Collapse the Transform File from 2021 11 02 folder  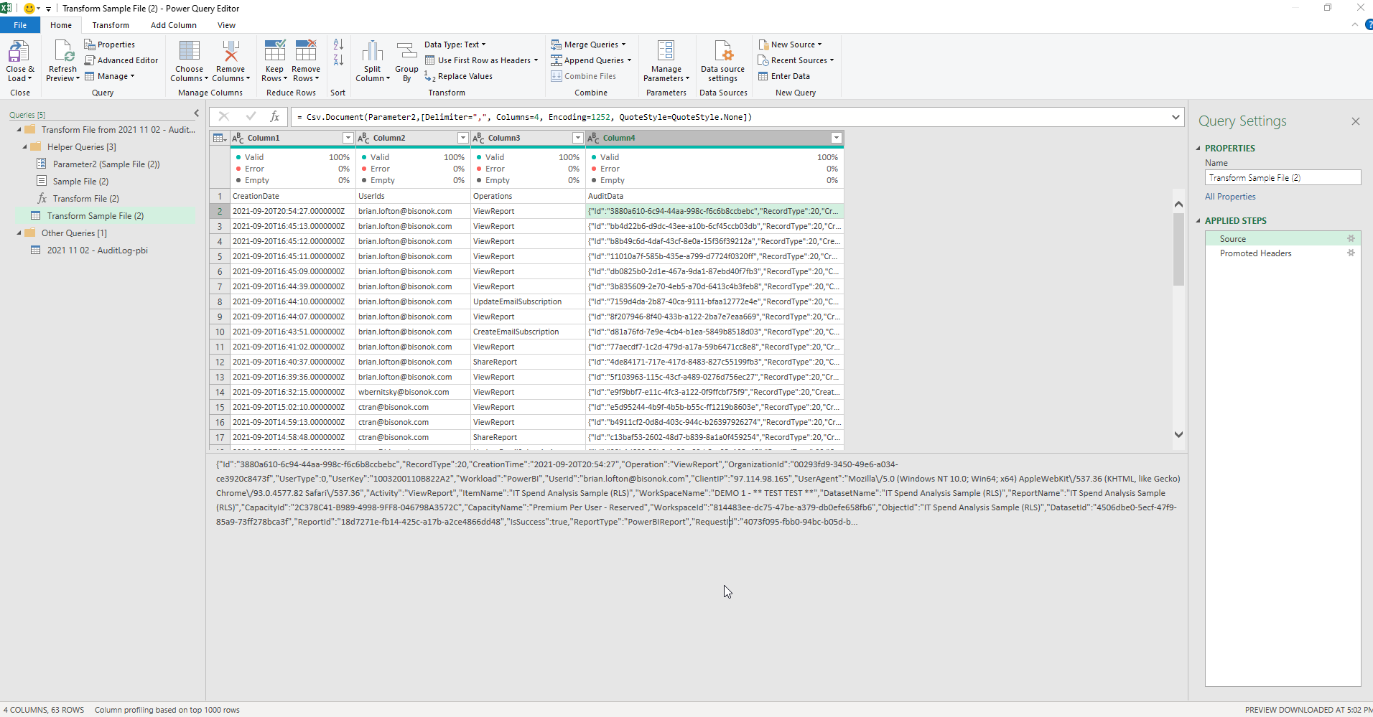point(19,130)
